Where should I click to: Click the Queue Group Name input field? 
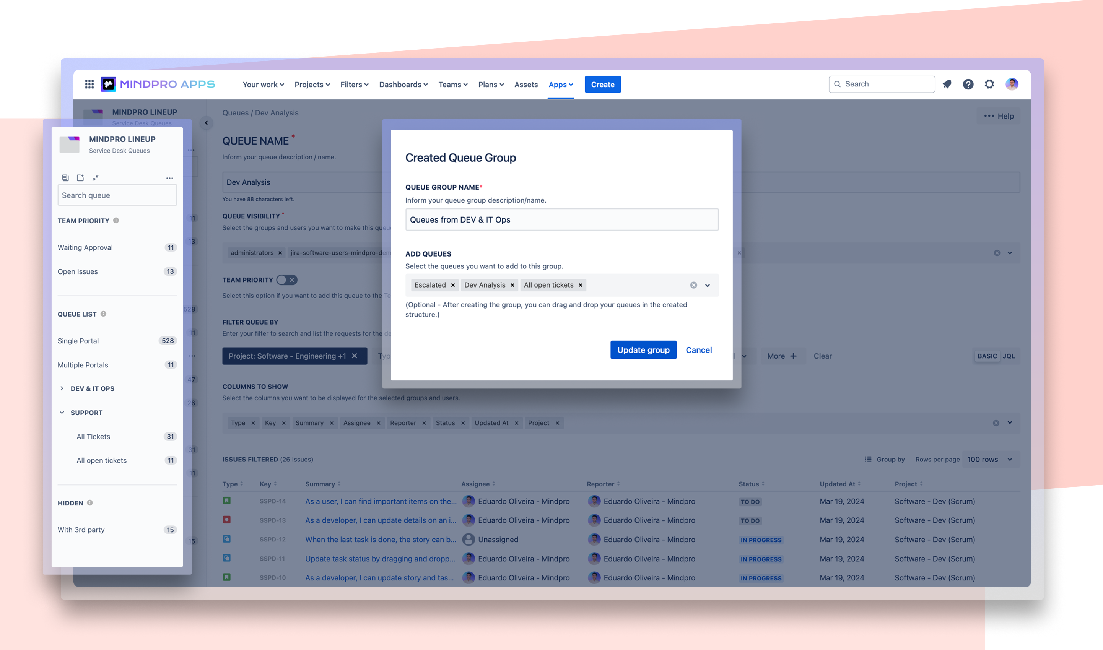(x=561, y=219)
